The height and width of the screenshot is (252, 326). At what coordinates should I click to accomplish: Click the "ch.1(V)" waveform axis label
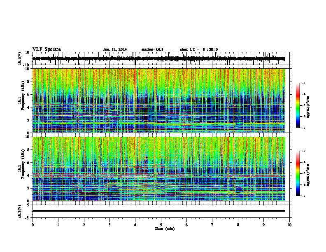pos(20,58)
